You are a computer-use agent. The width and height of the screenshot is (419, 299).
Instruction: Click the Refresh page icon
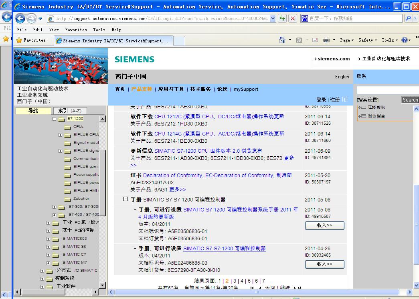282,18
